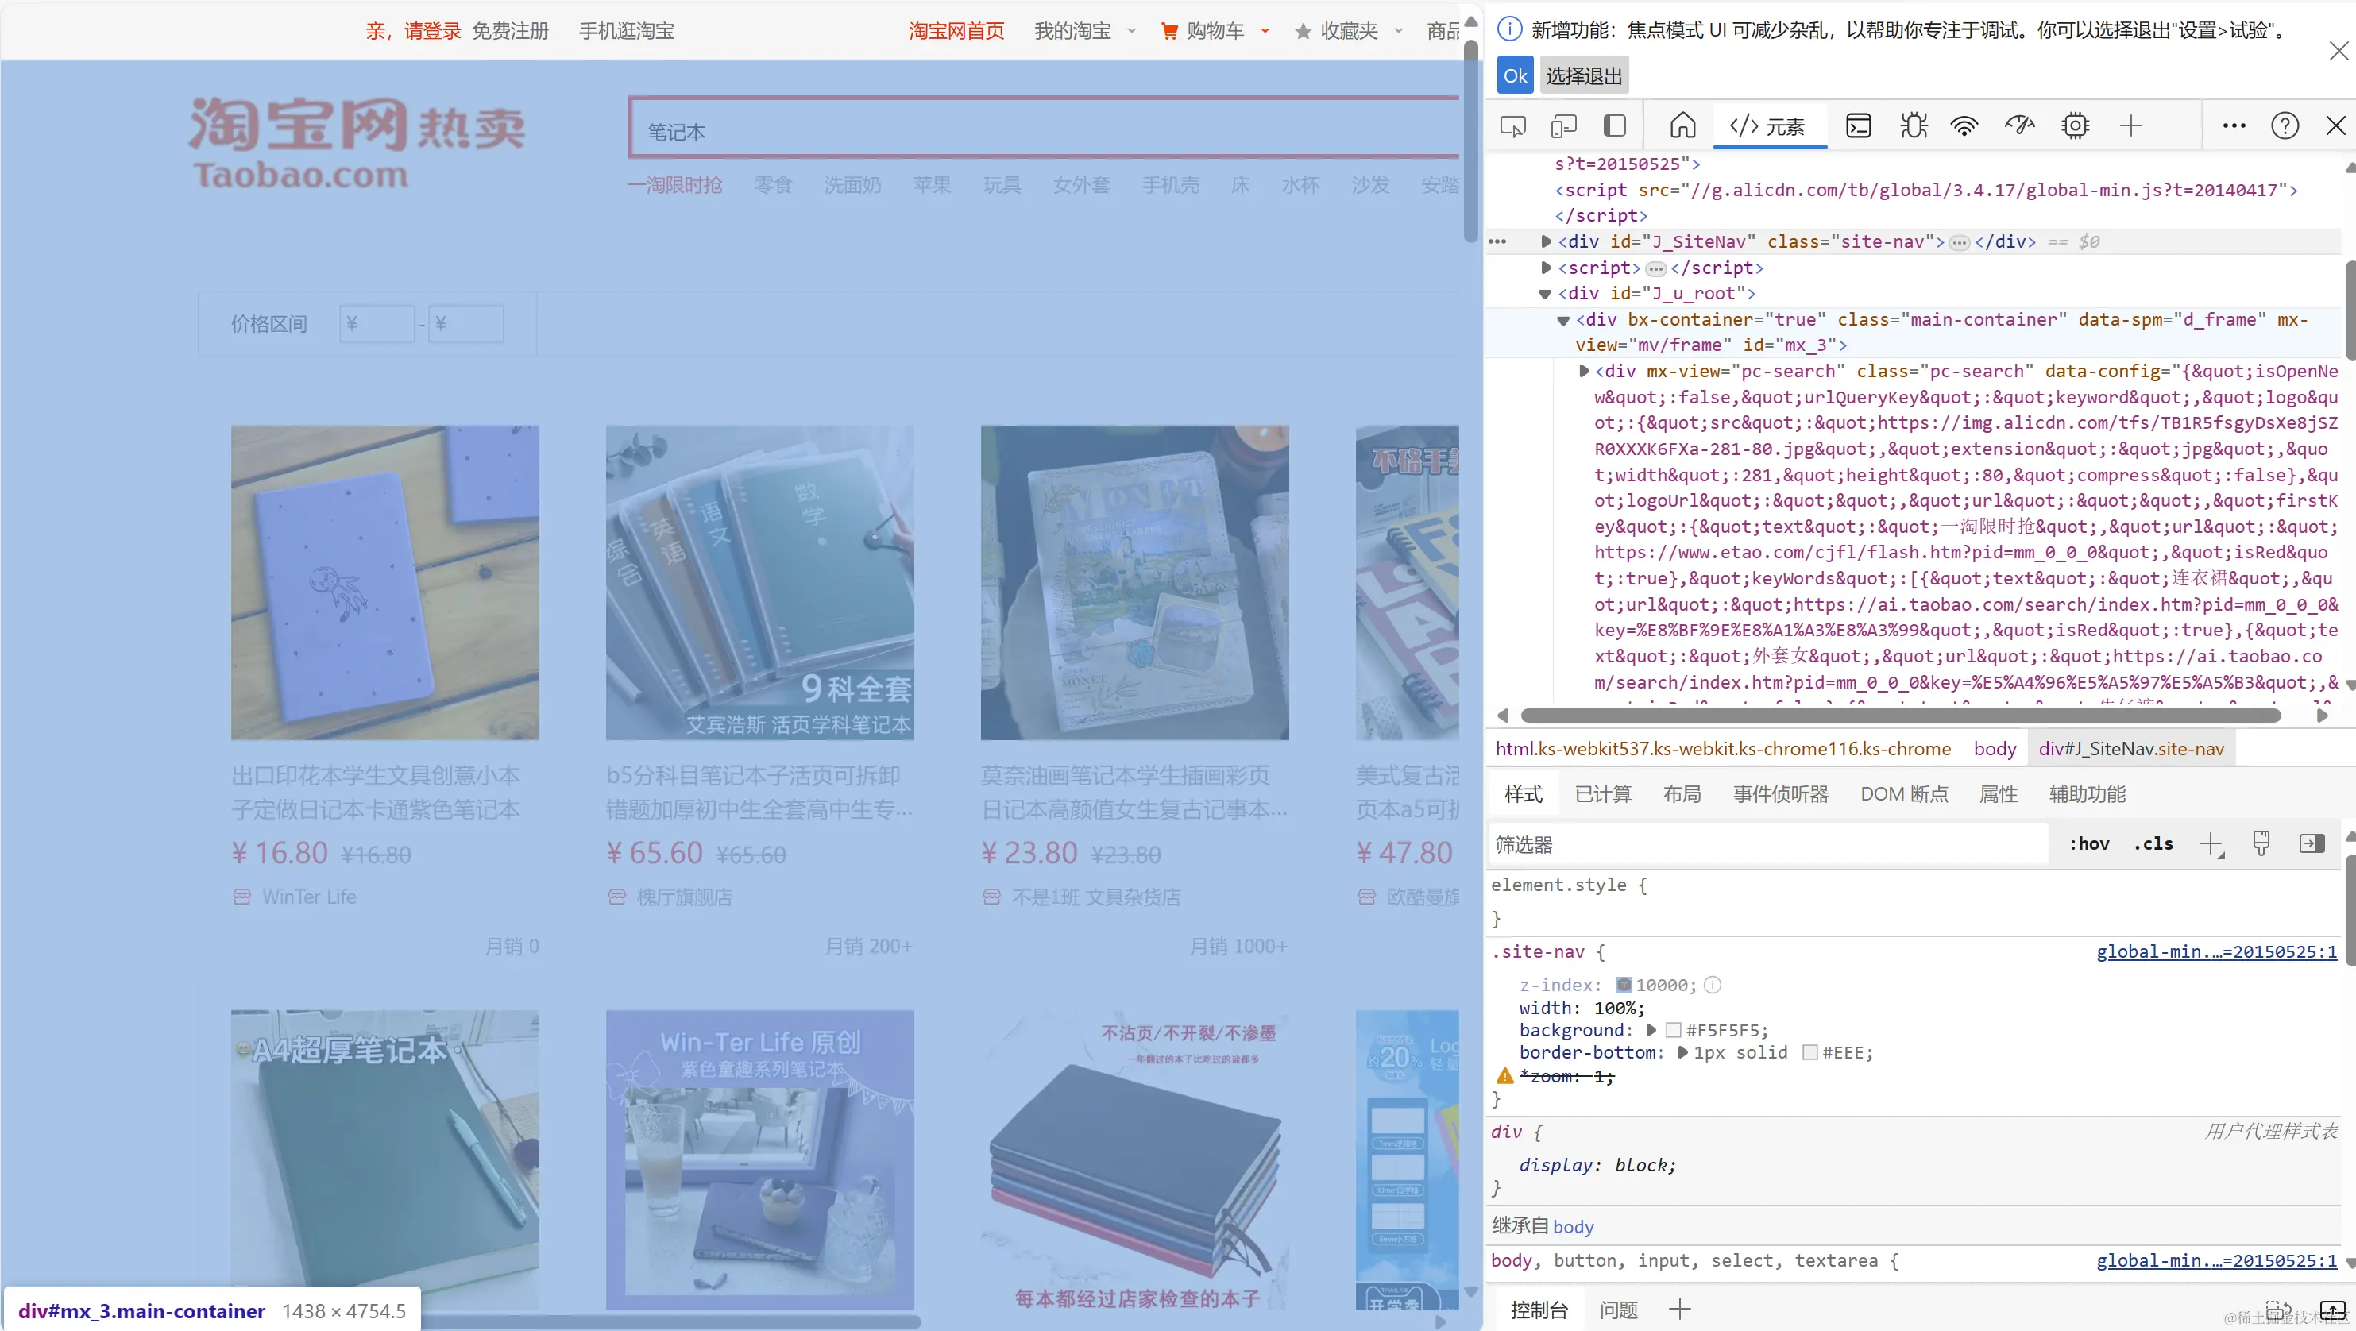
Task: Collapse the J_u_root div node
Action: pos(1546,294)
